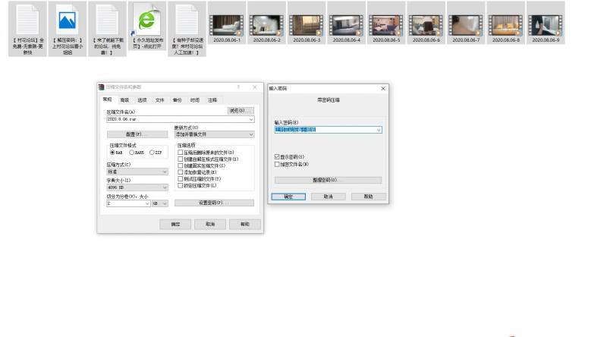Choose the ZIP archive format radio button

pyautogui.click(x=152, y=153)
